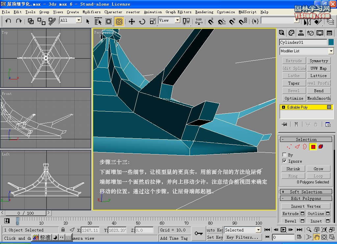The height and width of the screenshot is (244, 337).
Task: Enable the By Vertex checkbox
Action: tap(284, 155)
